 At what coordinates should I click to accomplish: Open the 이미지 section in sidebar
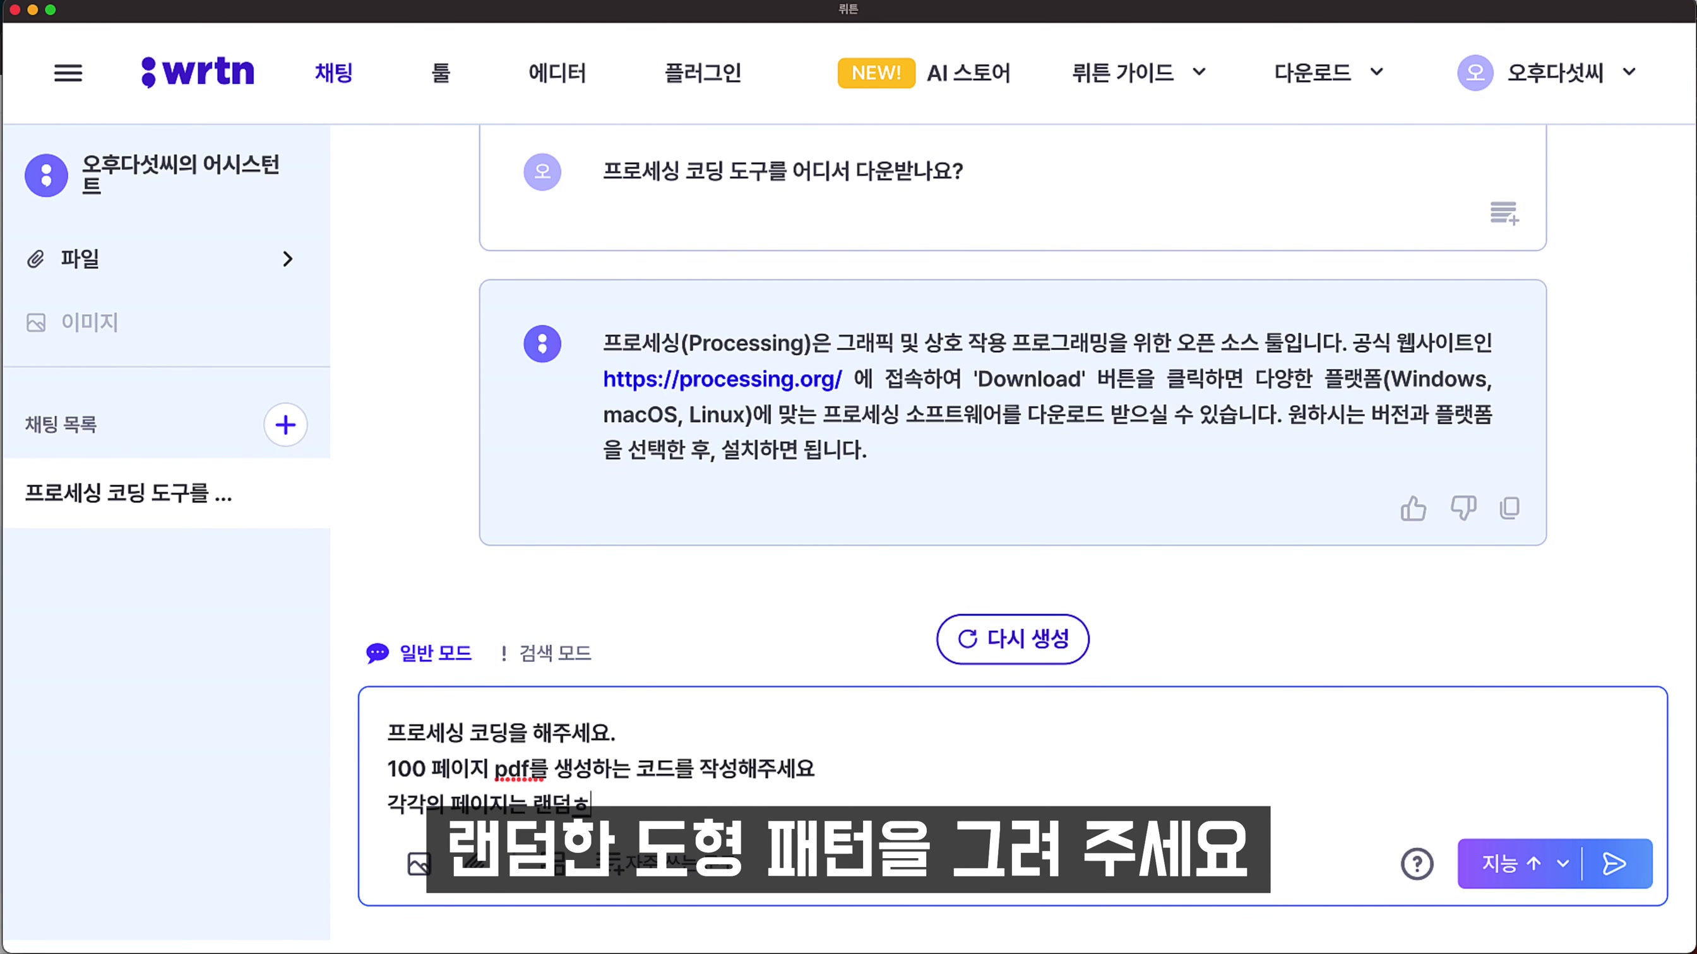point(89,322)
